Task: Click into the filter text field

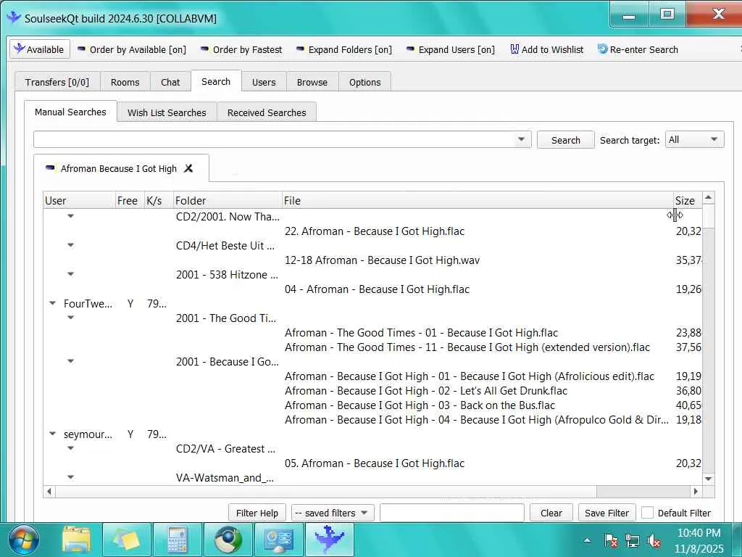Action: point(452,513)
